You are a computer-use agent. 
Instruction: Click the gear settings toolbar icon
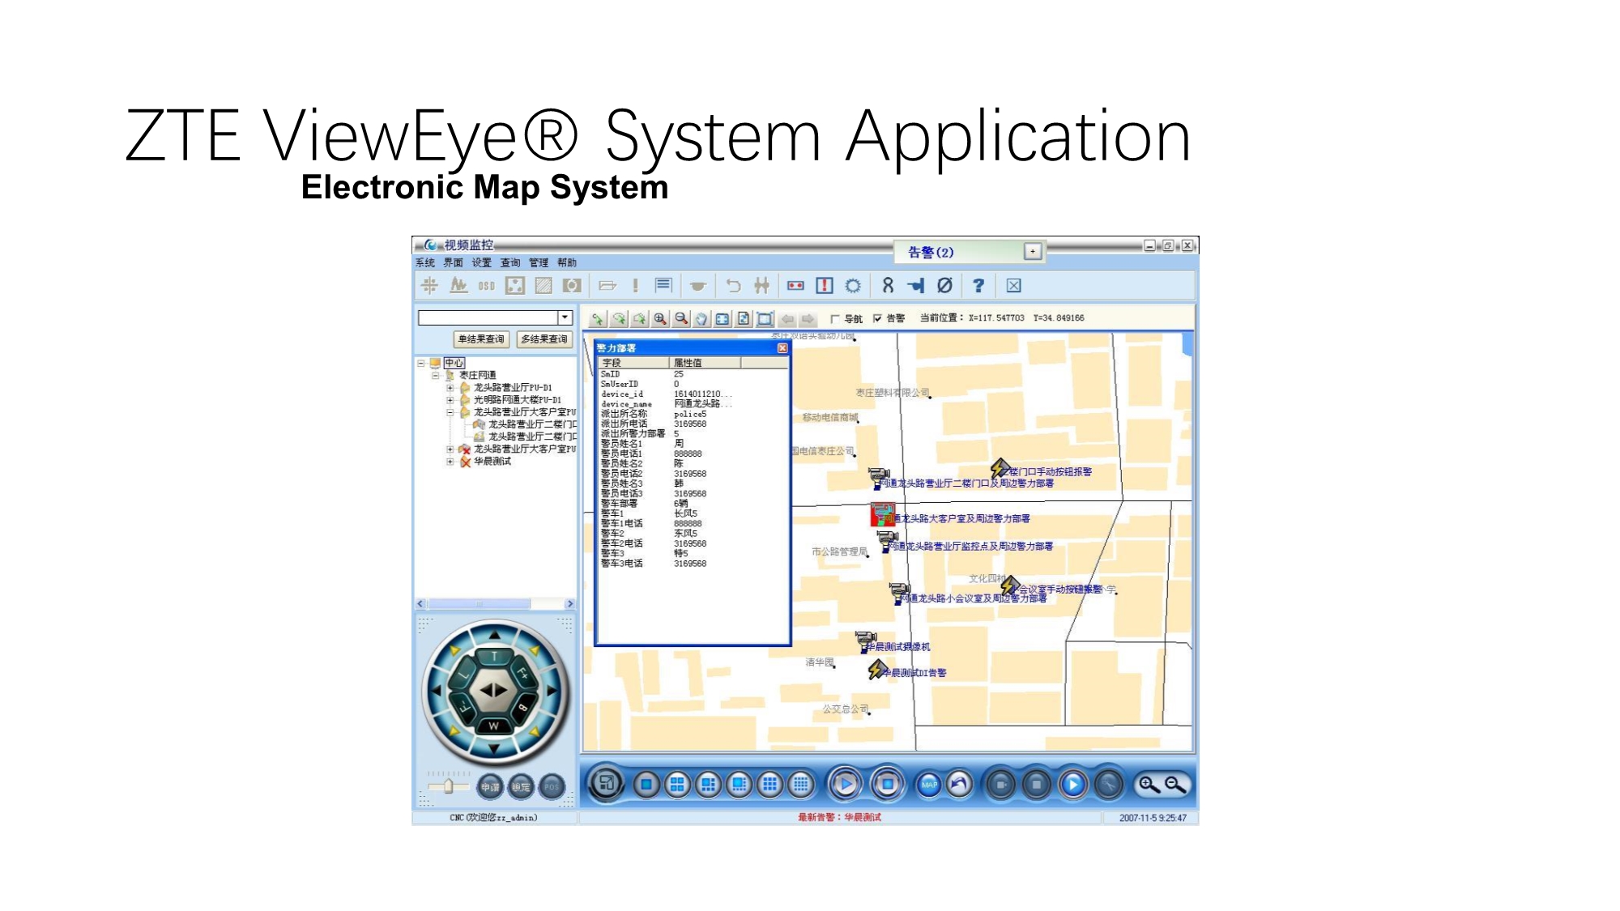click(853, 286)
